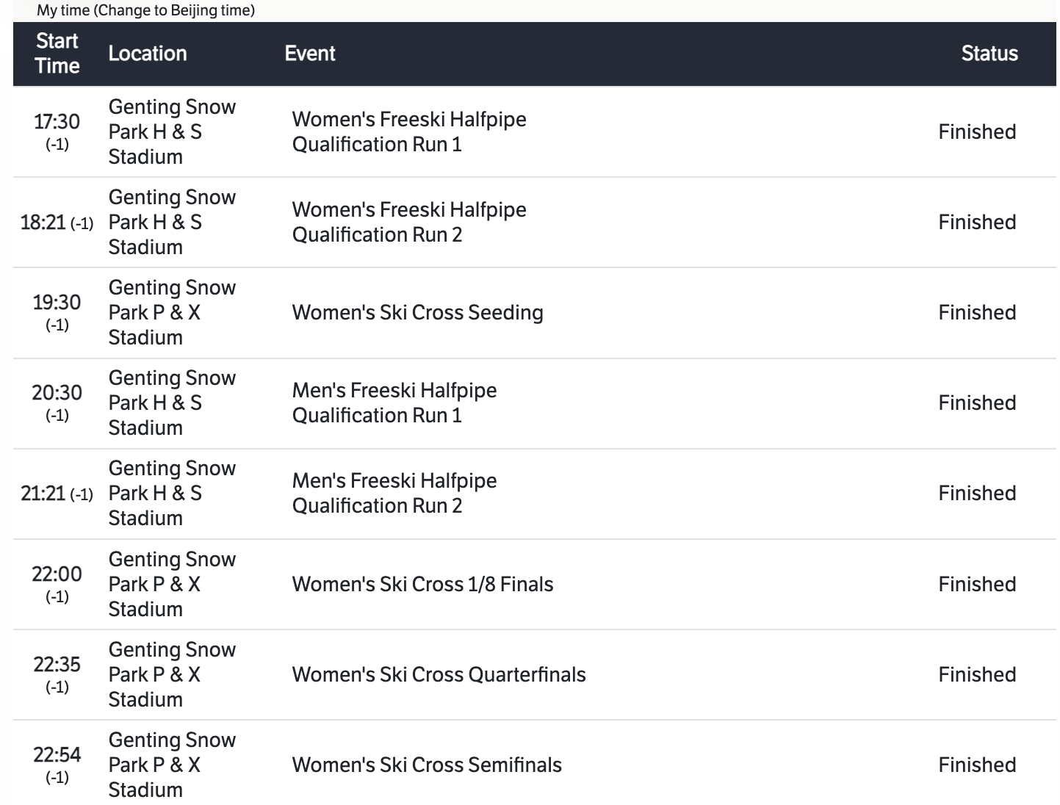Open Women's Freeski Halfpipe Qualification Run 2
Screen dimensions: 1060x805
click(x=408, y=223)
